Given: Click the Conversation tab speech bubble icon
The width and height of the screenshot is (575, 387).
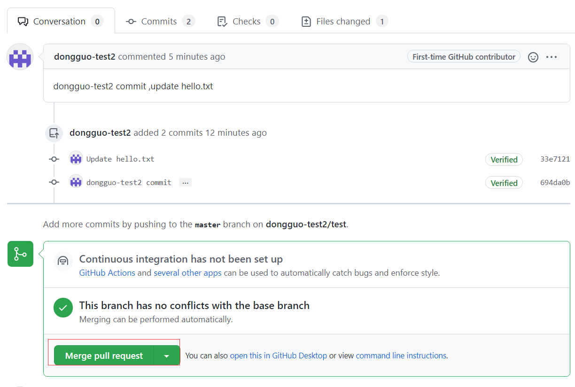Looking at the screenshot, I should pos(23,21).
